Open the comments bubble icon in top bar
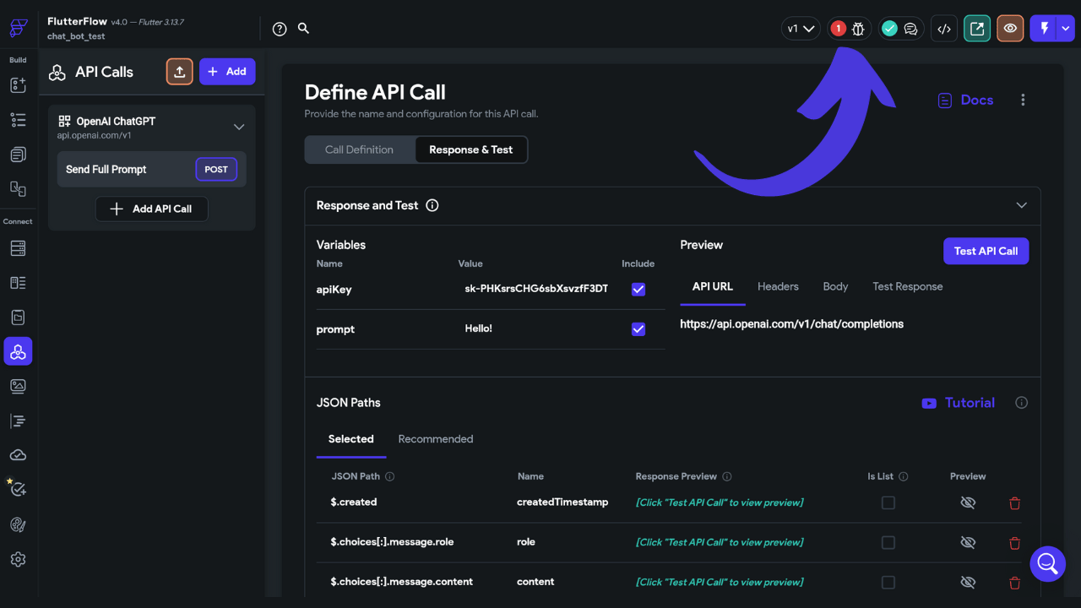1081x608 pixels. tap(910, 29)
